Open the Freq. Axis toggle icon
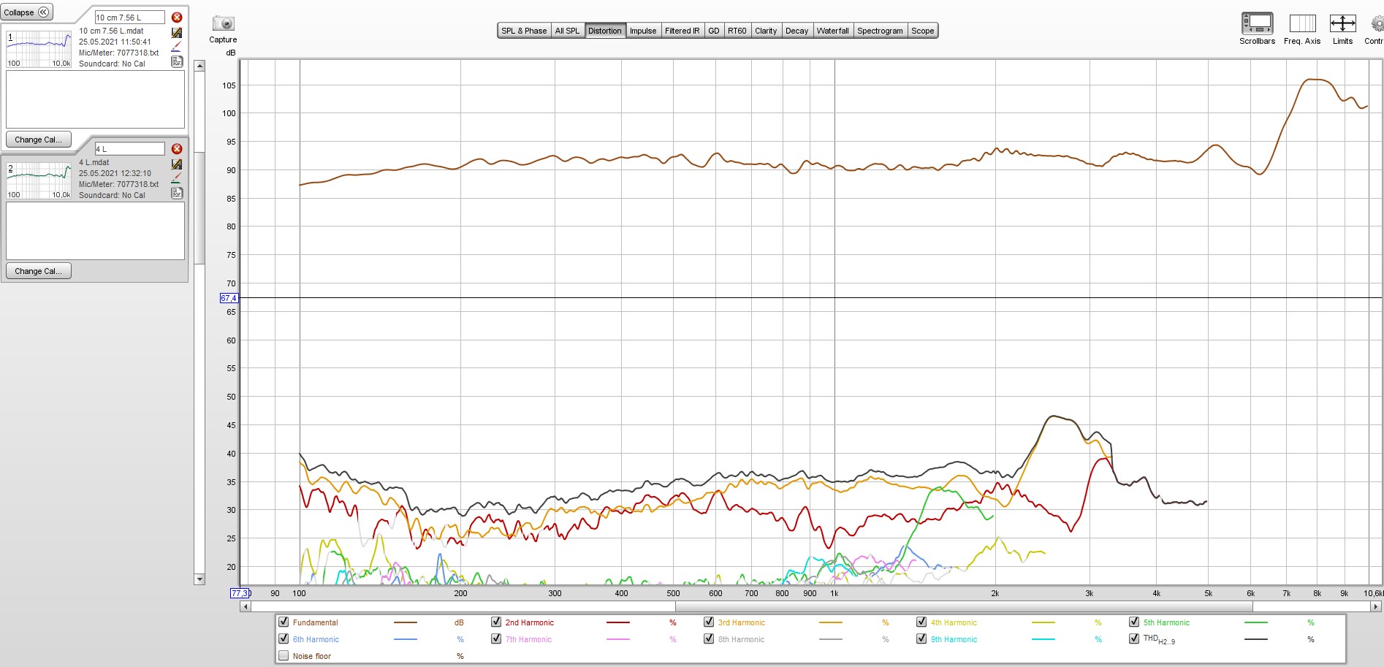 tap(1302, 23)
